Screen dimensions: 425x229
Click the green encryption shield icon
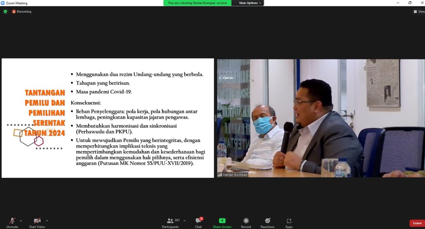(x=5, y=11)
